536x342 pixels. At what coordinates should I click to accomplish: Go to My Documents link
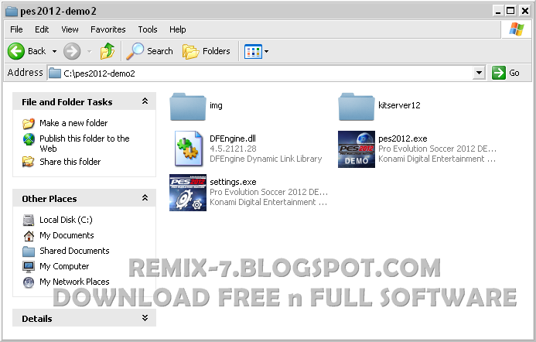[67, 236]
